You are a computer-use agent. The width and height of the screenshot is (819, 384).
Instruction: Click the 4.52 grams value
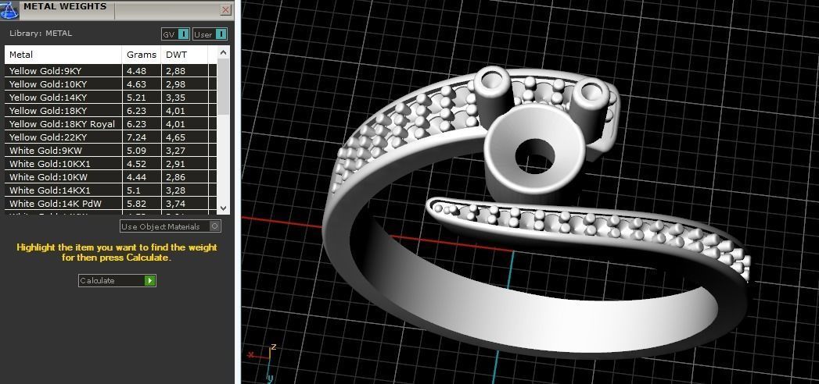point(136,164)
